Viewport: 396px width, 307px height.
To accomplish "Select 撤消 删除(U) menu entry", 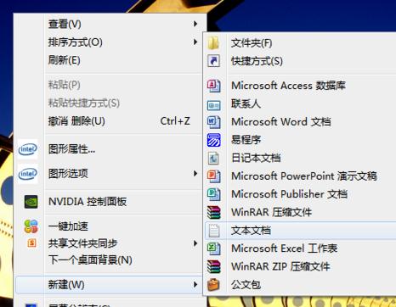I will 110,121.
